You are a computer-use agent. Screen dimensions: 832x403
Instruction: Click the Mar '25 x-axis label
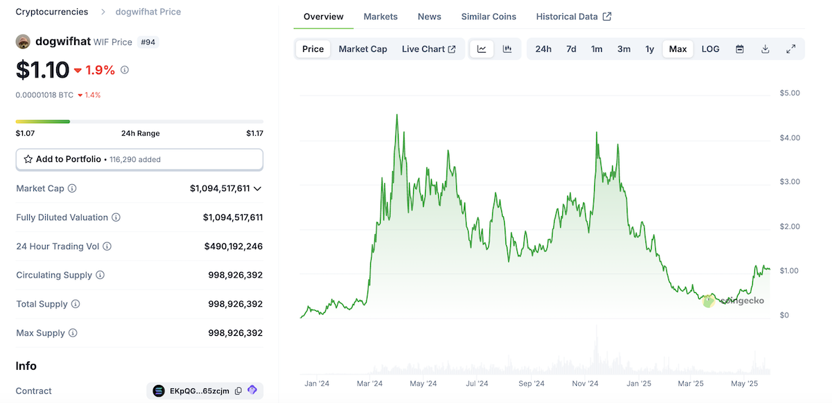point(691,383)
